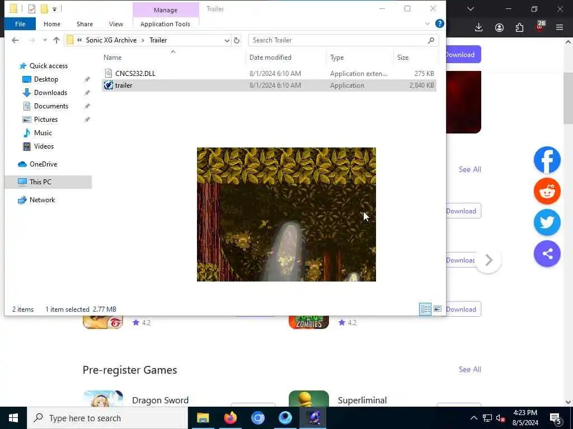Open the Firefox hamburger menu

(x=560, y=27)
